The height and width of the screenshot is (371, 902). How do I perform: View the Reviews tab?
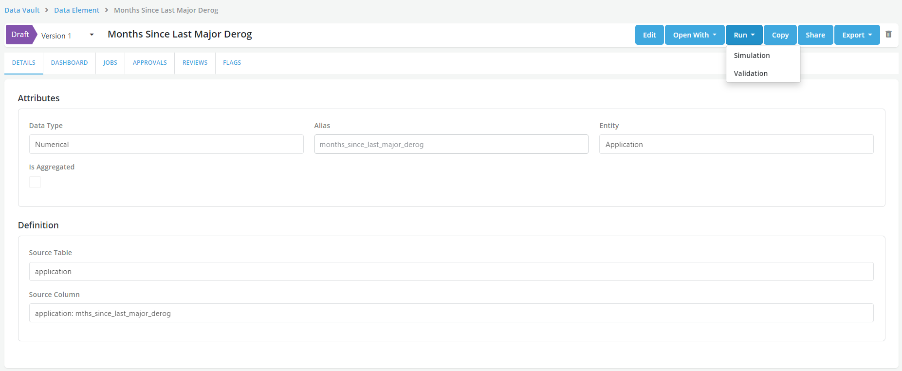point(195,63)
